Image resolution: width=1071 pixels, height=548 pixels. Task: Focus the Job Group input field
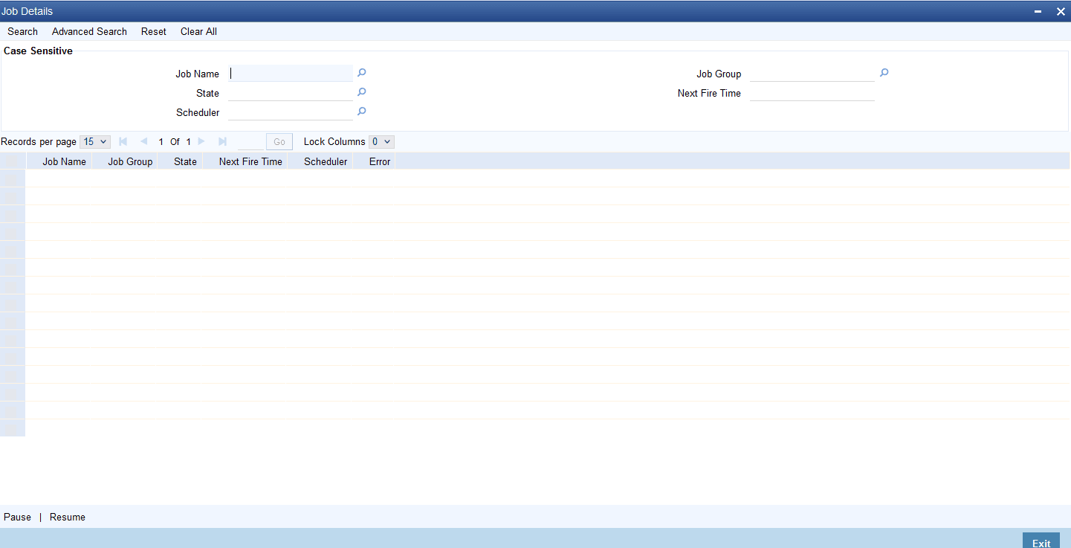812,73
